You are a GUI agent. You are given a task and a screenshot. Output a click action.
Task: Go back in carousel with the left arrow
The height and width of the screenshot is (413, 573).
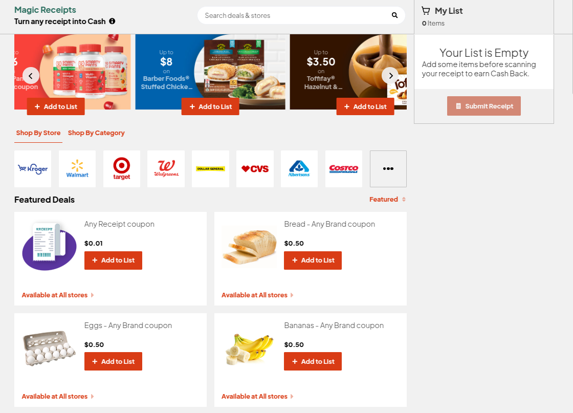click(31, 76)
